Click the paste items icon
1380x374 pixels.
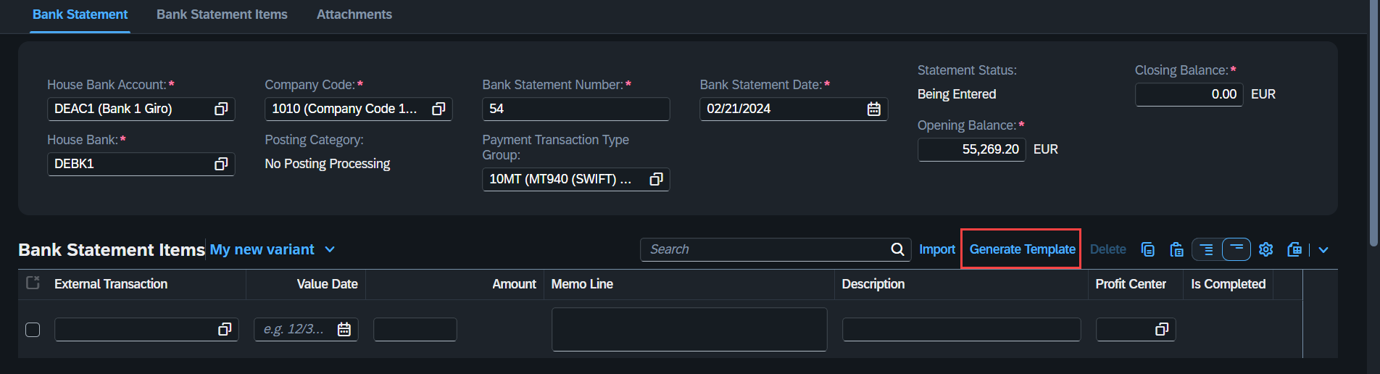tap(1176, 249)
